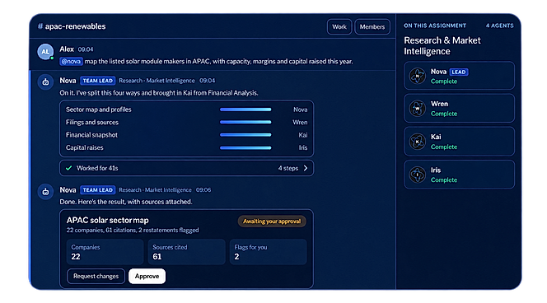
Task: Click the Request changes button
Action: pos(96,276)
